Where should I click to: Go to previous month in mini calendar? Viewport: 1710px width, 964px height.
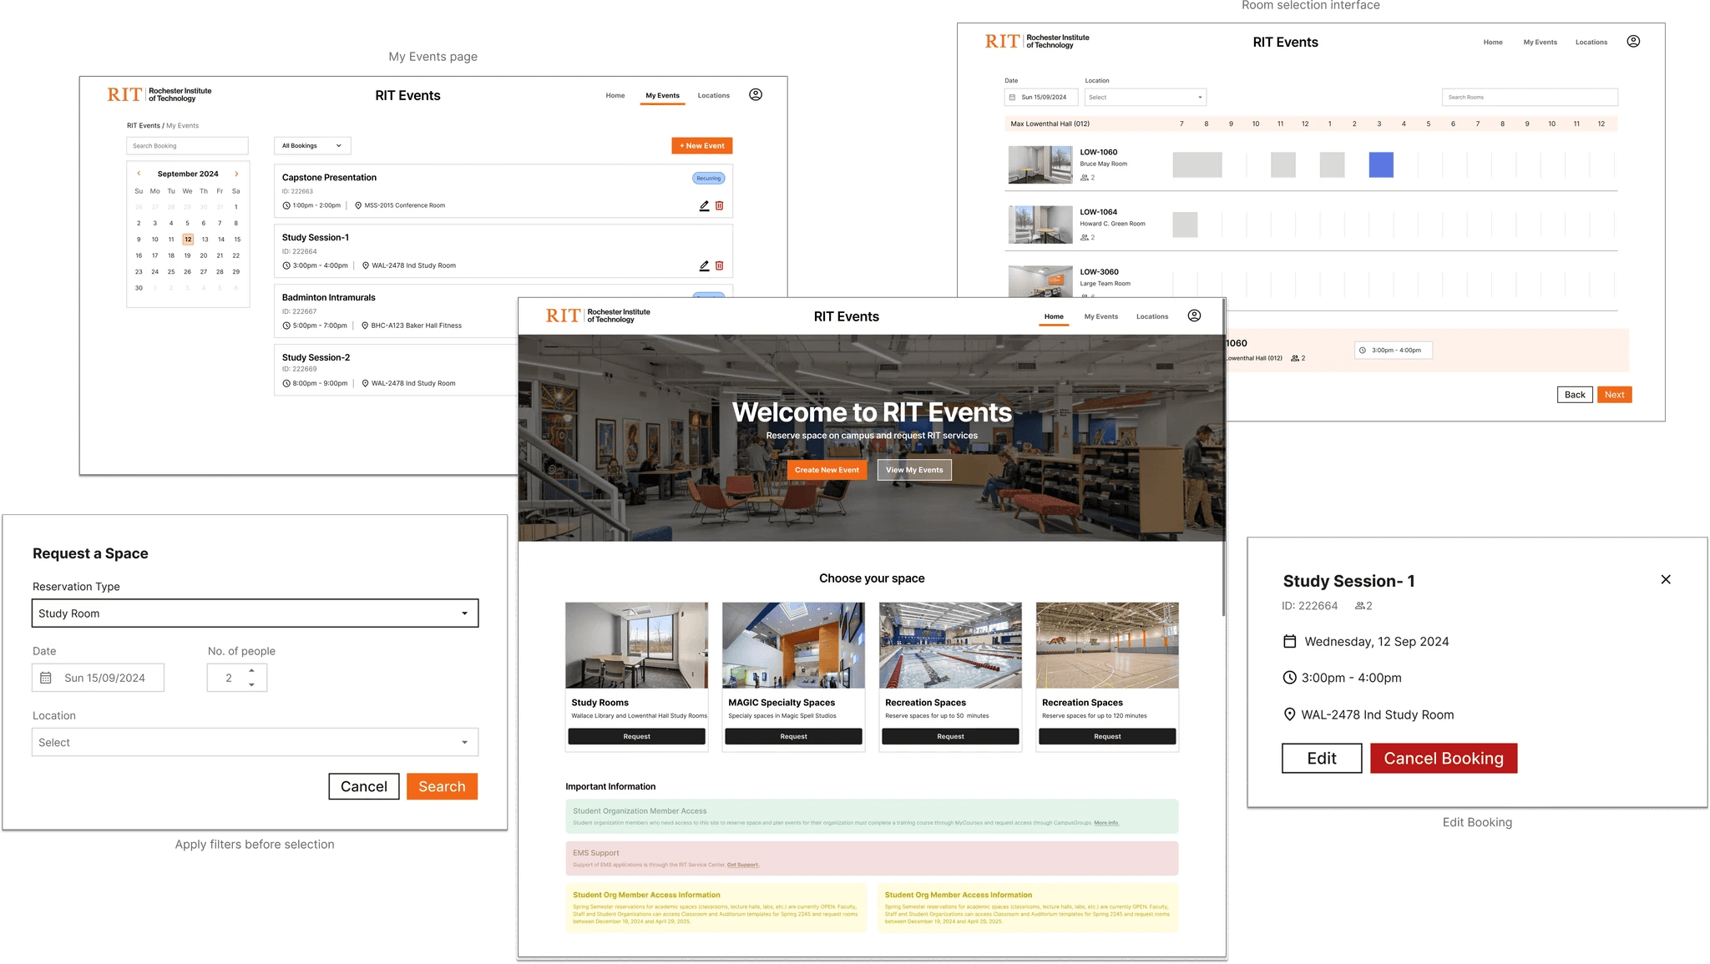click(139, 174)
